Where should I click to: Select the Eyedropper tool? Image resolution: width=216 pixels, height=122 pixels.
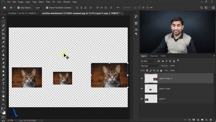click(3, 42)
